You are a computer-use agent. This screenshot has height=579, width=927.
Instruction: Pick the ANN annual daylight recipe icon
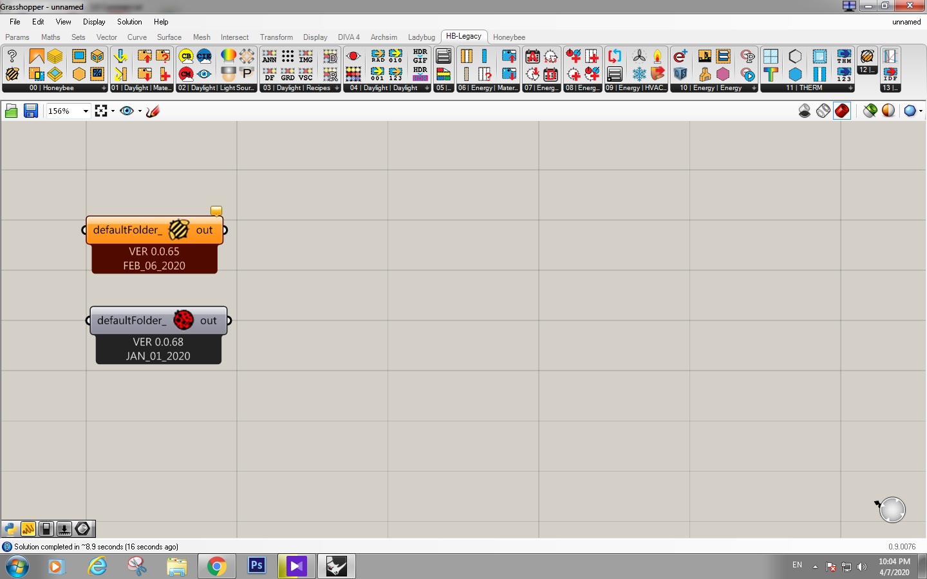(x=270, y=56)
